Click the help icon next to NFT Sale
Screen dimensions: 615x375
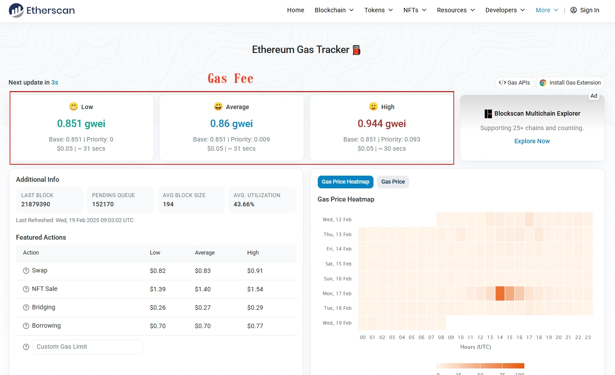coord(26,289)
